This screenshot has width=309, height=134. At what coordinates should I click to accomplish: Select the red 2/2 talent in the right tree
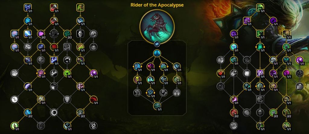coord(234,112)
